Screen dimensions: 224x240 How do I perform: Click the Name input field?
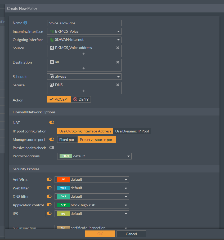[x=84, y=23]
